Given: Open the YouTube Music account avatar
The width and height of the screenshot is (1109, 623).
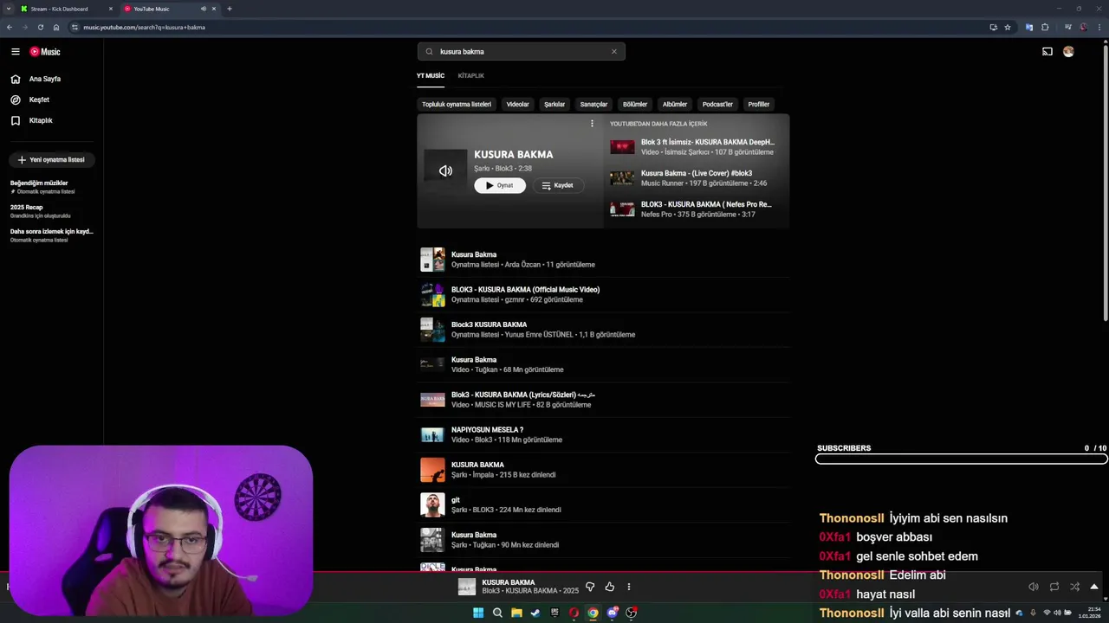Looking at the screenshot, I should coord(1068,52).
